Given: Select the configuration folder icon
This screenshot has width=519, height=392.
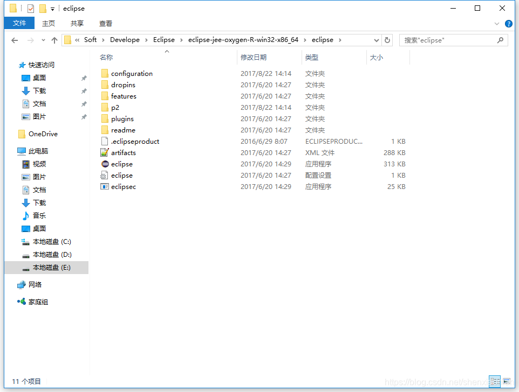Looking at the screenshot, I should tap(105, 73).
